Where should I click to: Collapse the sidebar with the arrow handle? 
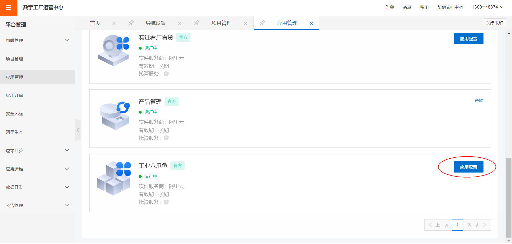tap(78, 130)
